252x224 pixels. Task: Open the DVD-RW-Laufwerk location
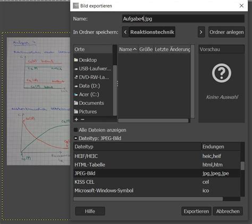point(93,77)
